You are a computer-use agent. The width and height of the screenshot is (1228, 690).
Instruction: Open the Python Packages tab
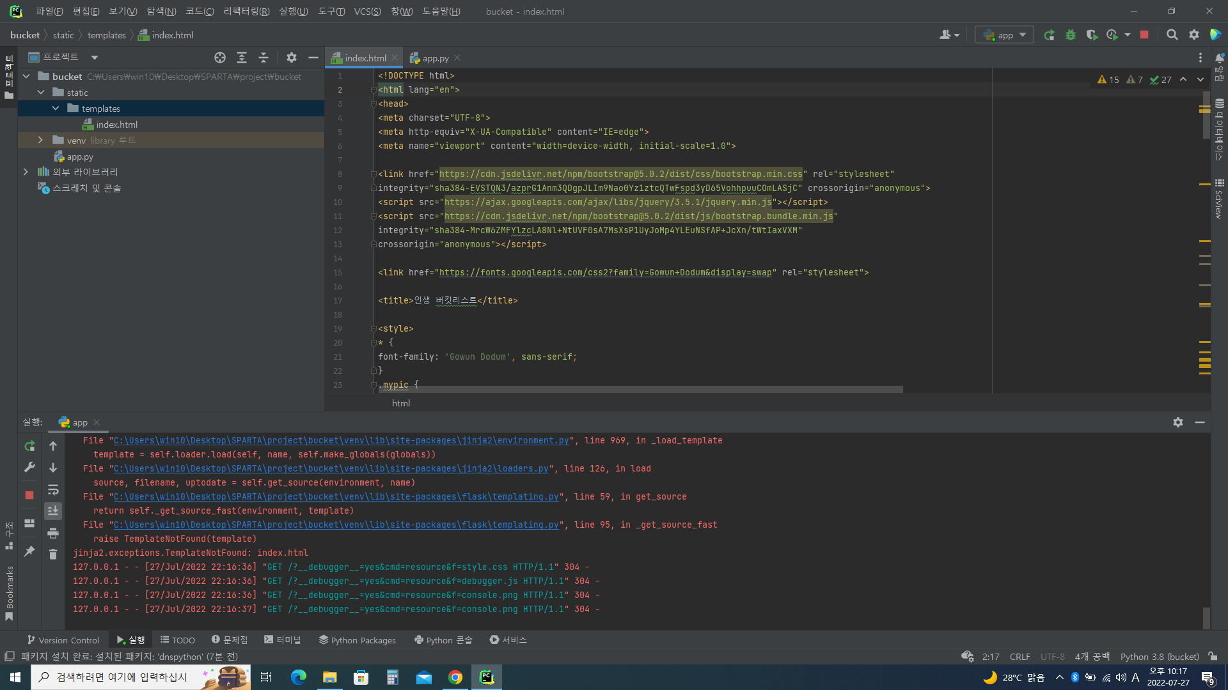point(357,640)
